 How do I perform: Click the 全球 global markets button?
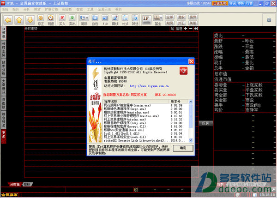coord(170,17)
